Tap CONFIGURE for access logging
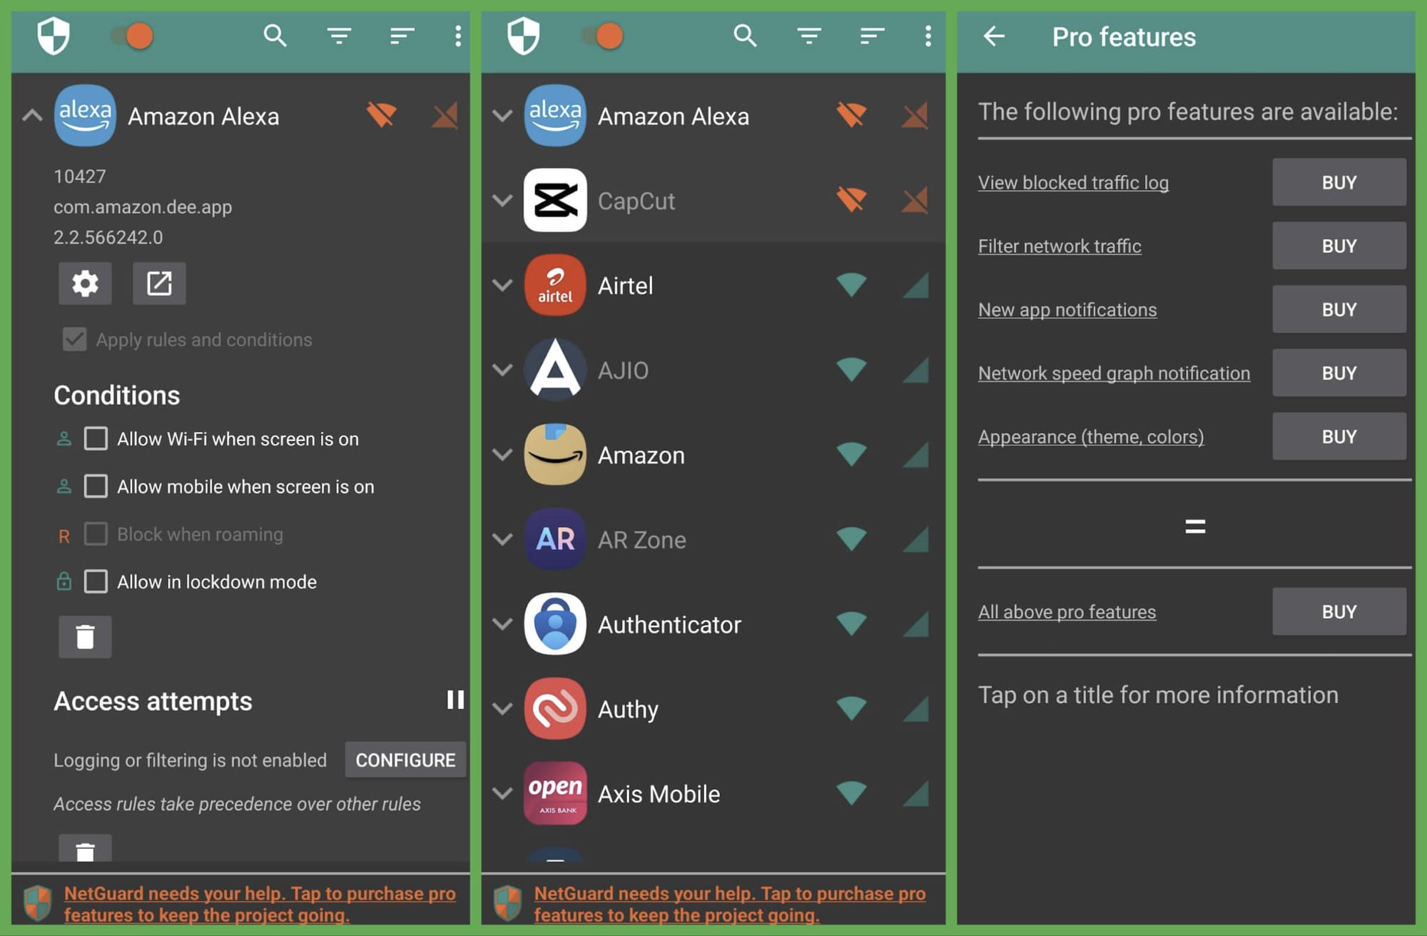Viewport: 1427px width, 936px height. tap(405, 760)
